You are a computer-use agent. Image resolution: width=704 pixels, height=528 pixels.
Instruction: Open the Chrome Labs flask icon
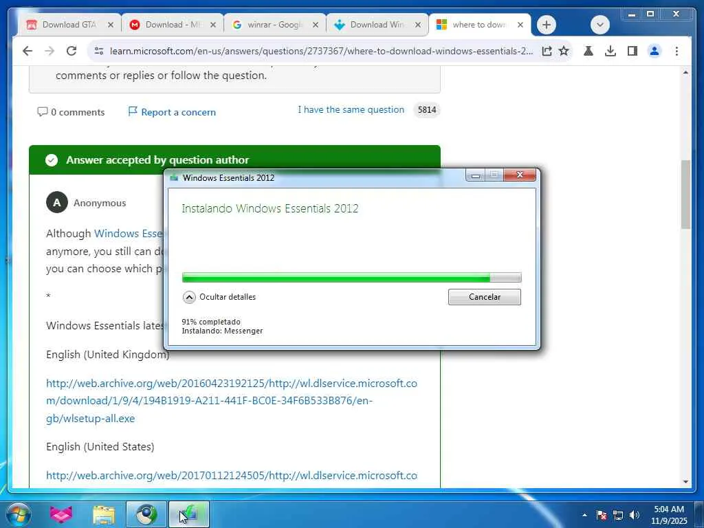(x=588, y=51)
